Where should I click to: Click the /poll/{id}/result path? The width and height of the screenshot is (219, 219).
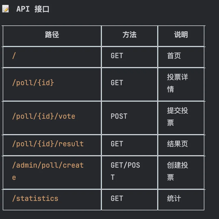coord(48,144)
